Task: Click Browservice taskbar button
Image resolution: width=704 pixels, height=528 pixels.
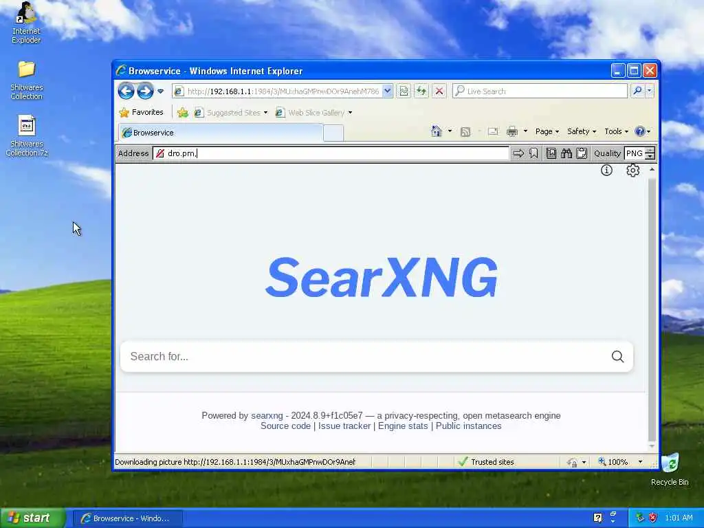Action: [x=127, y=518]
